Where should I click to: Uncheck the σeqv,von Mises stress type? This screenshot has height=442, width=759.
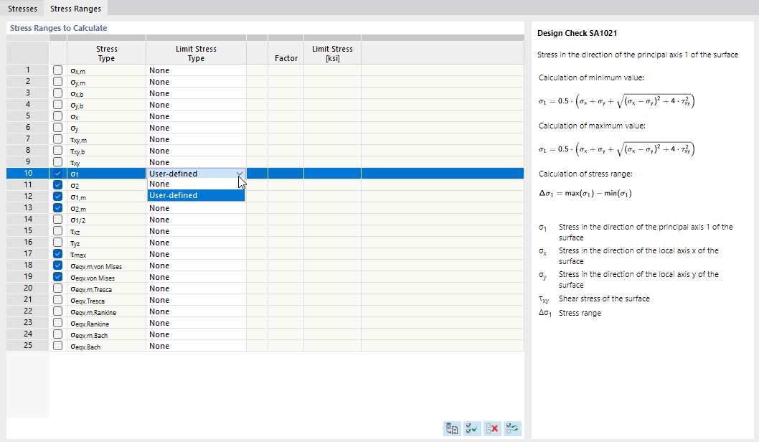57,277
